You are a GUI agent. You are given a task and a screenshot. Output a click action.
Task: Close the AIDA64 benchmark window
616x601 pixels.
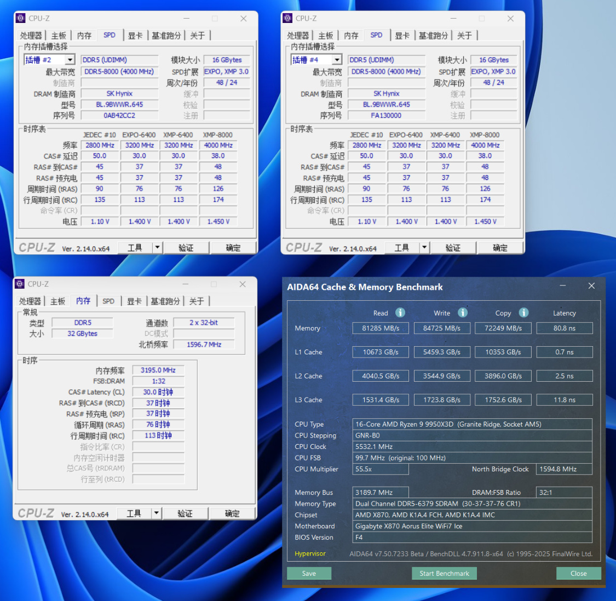pyautogui.click(x=591, y=286)
